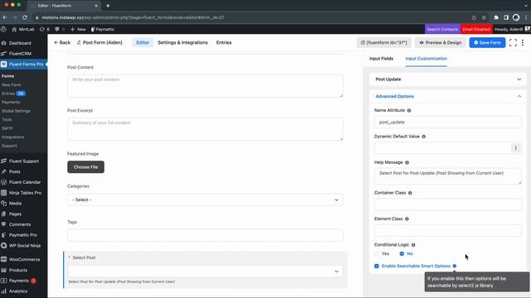Open Pages in sidebar
This screenshot has width=531, height=298.
15,214
